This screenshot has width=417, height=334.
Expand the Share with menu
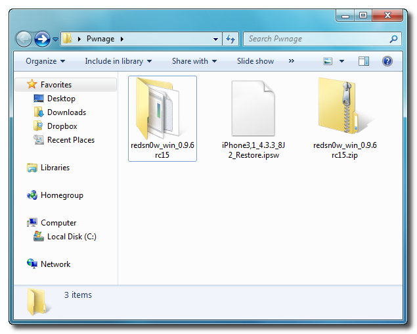194,61
